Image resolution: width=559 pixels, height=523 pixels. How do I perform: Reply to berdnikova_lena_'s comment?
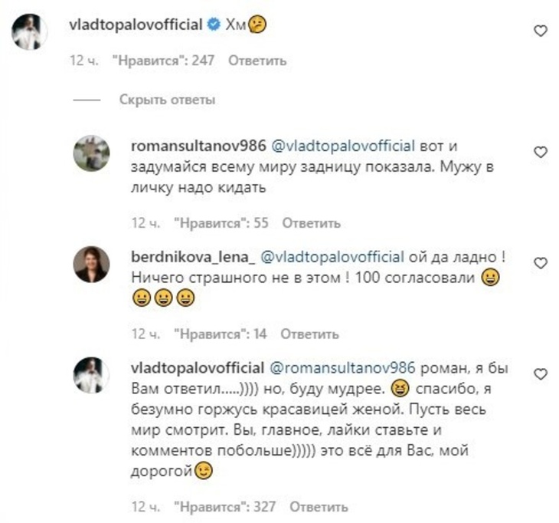309,334
